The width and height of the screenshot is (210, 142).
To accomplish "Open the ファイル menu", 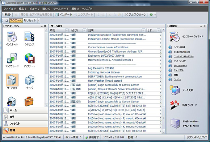I will [10, 9].
